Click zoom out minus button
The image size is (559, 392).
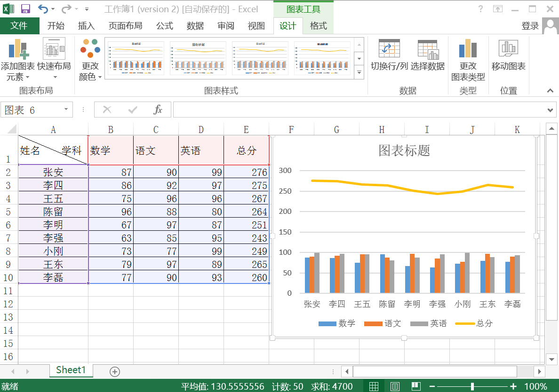[x=432, y=386]
